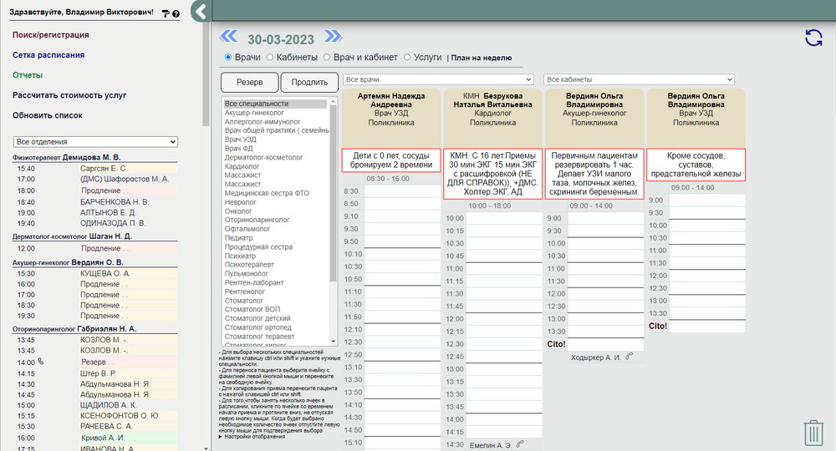This screenshot has width=836, height=451.
Task: Select Кардиолог in specialties list
Action: point(275,167)
